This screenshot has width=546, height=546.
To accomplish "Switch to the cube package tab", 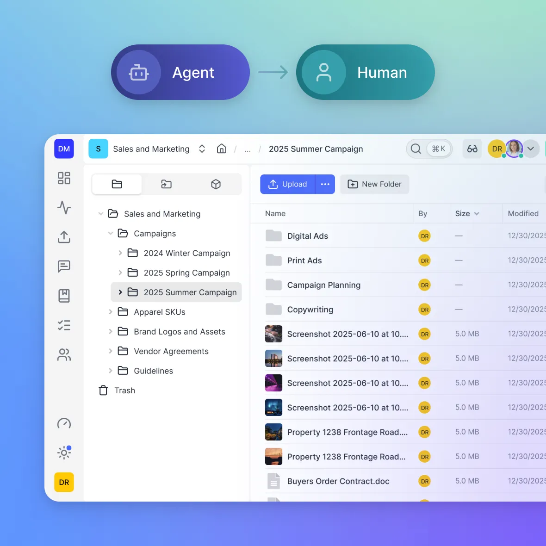I will (216, 184).
